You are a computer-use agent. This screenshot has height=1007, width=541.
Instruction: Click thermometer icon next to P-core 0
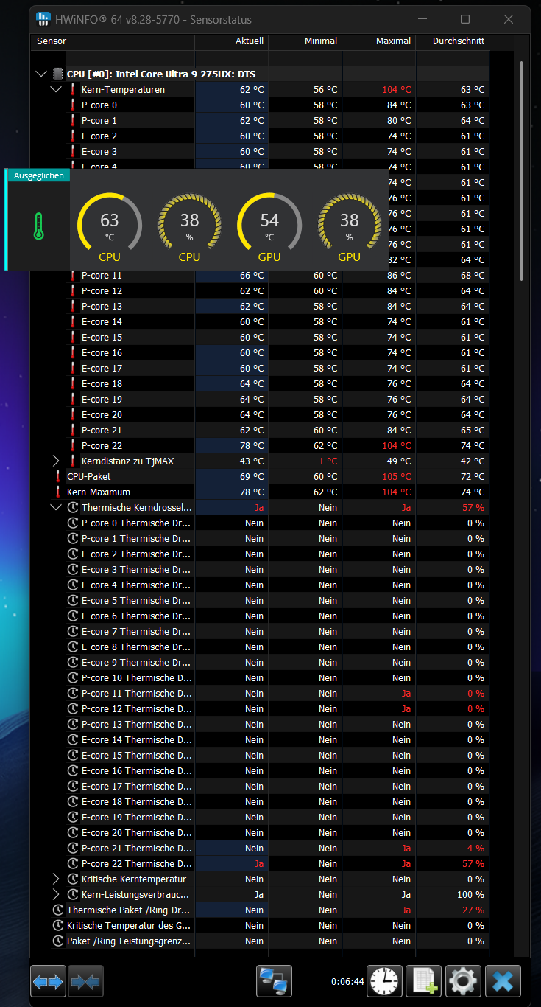pos(73,105)
